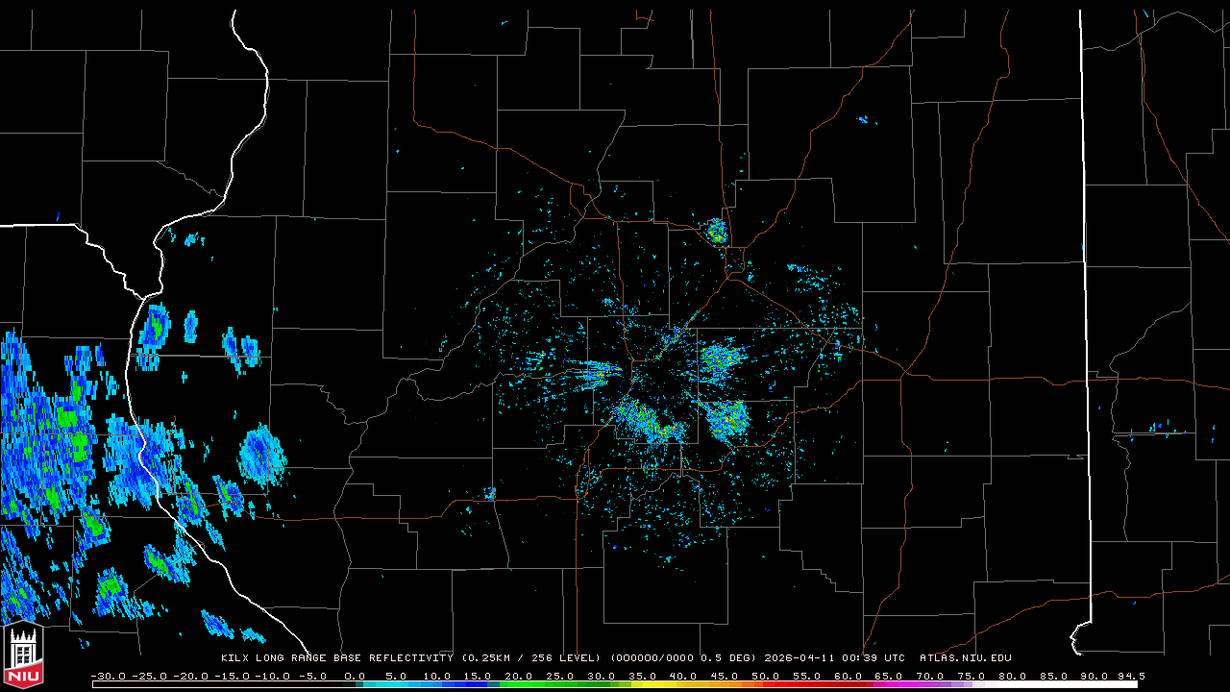Click the yellow 35.0 dBZ color on scale
This screenshot has width=1230, height=692.
pos(643,684)
